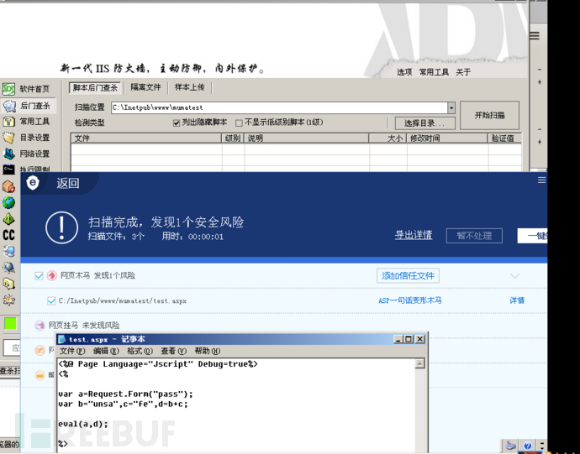Open the CC protection sidebar icon

(8, 235)
